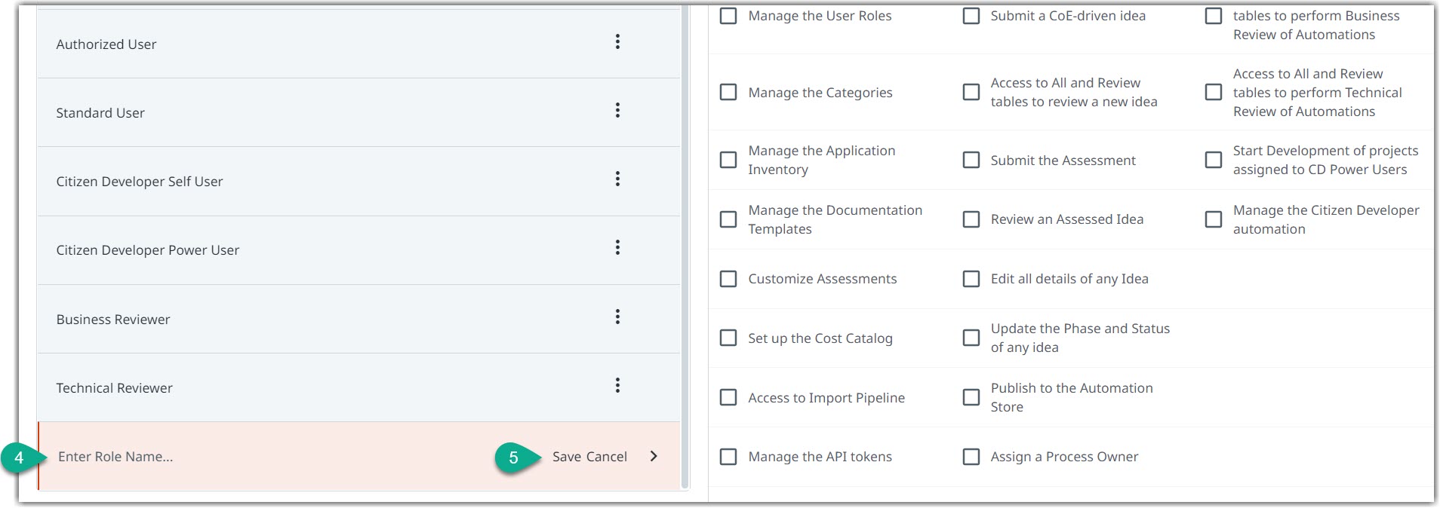
Task: Open Citizen Developer Self User options menu
Action: click(617, 179)
